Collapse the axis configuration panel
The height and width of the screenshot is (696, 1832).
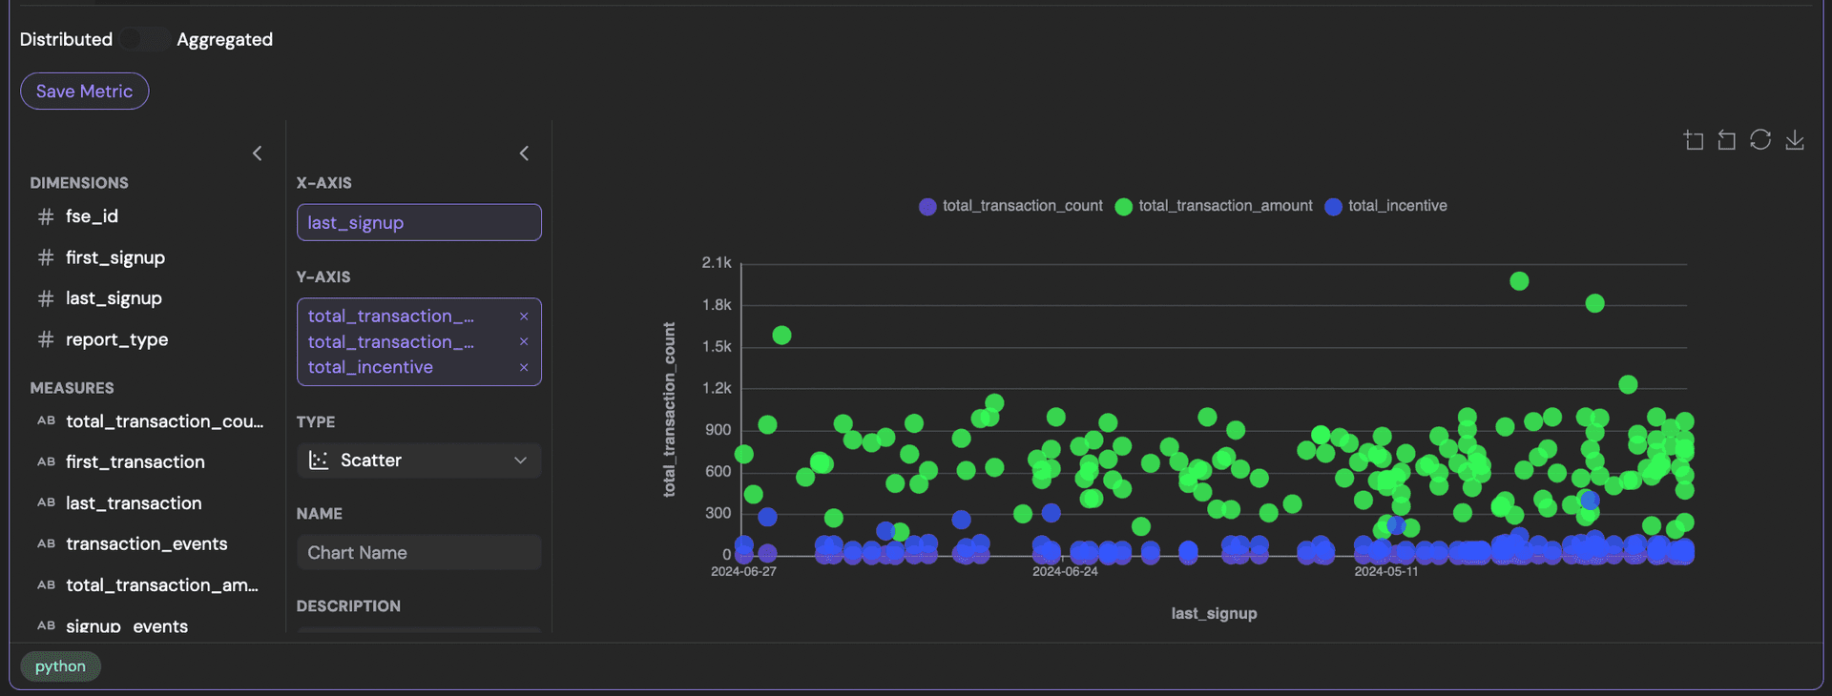[524, 154]
